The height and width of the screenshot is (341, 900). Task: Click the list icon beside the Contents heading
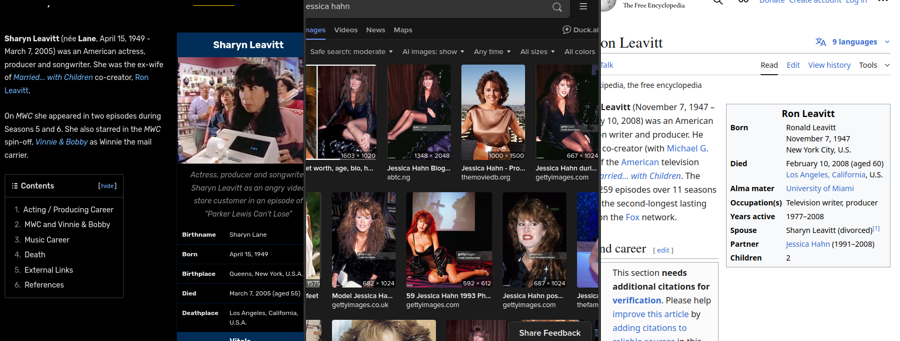coord(15,186)
